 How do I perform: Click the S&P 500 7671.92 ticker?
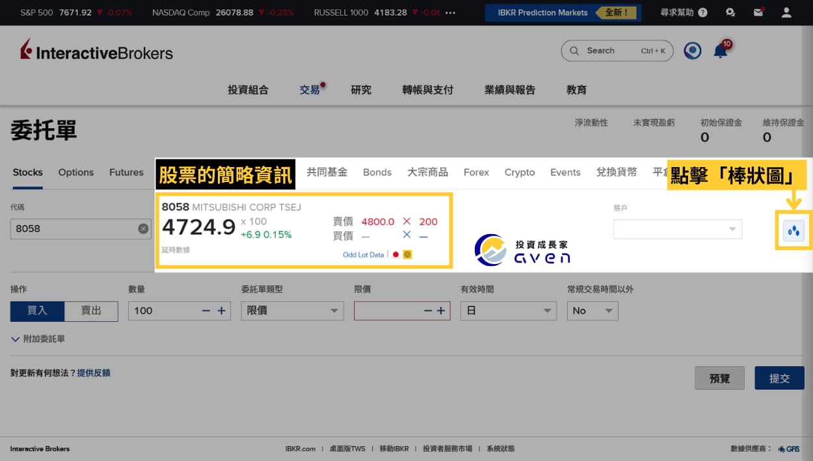[76, 12]
